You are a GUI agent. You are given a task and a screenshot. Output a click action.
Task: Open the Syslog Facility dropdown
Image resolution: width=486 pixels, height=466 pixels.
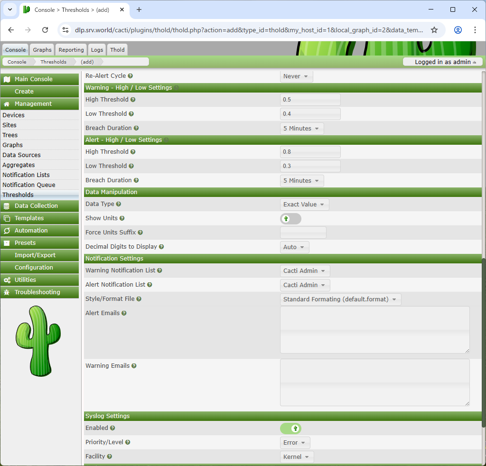[x=297, y=457]
